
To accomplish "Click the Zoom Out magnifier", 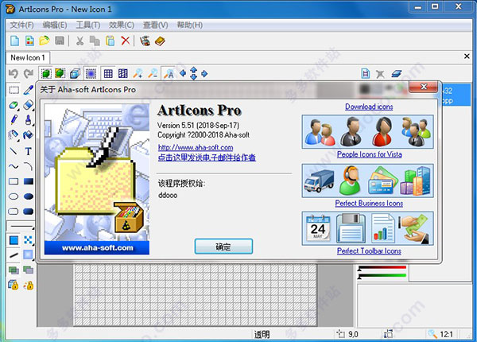I will [x=153, y=73].
